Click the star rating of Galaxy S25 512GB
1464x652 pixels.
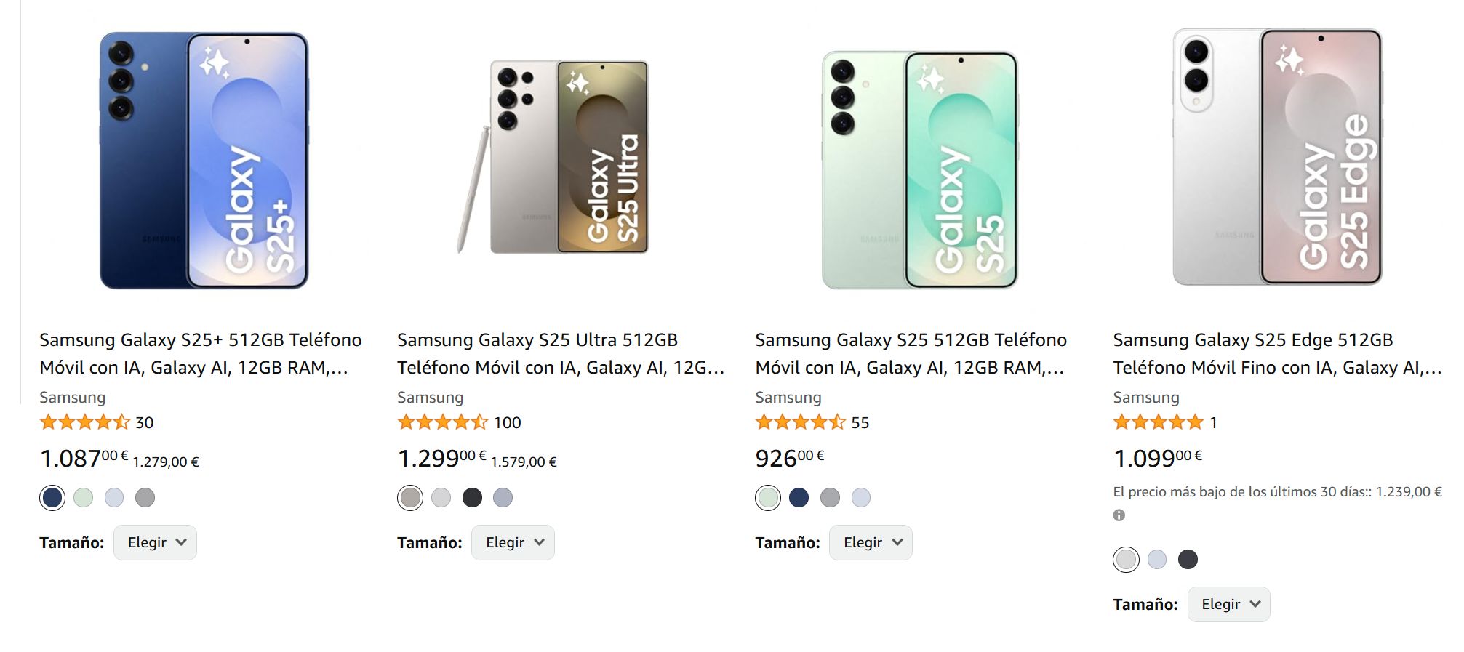tap(800, 422)
